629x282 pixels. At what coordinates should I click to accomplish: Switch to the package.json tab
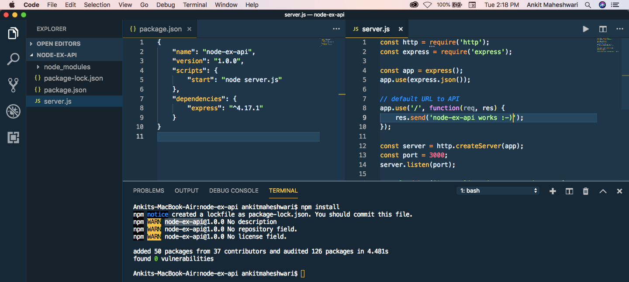(160, 29)
